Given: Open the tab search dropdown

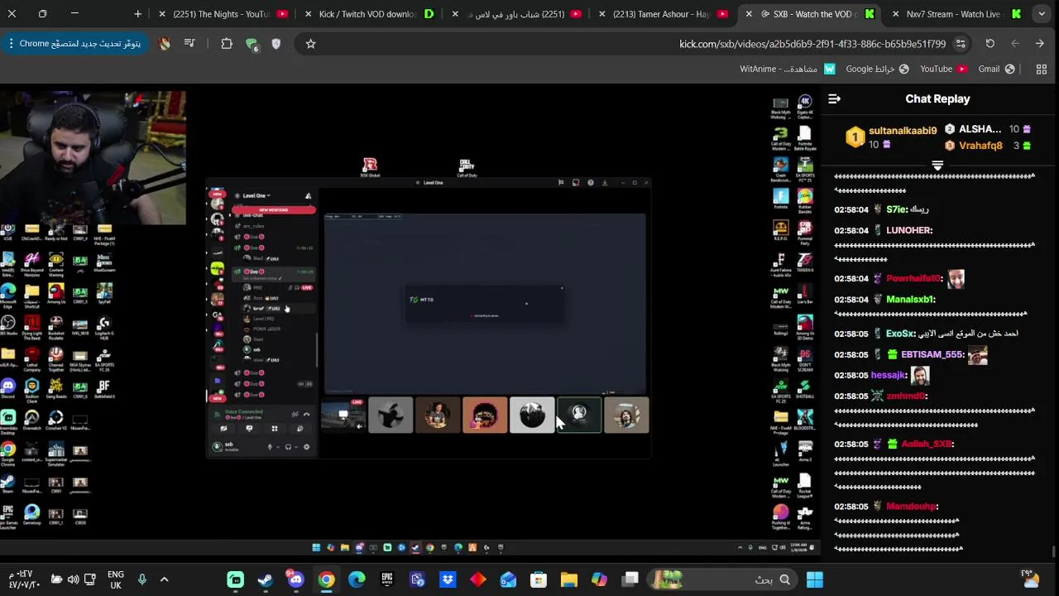Looking at the screenshot, I should tap(1042, 14).
